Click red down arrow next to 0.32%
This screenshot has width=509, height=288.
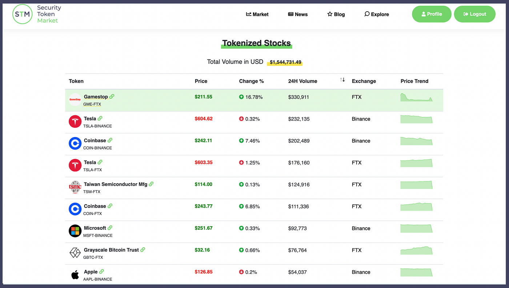coord(241,119)
